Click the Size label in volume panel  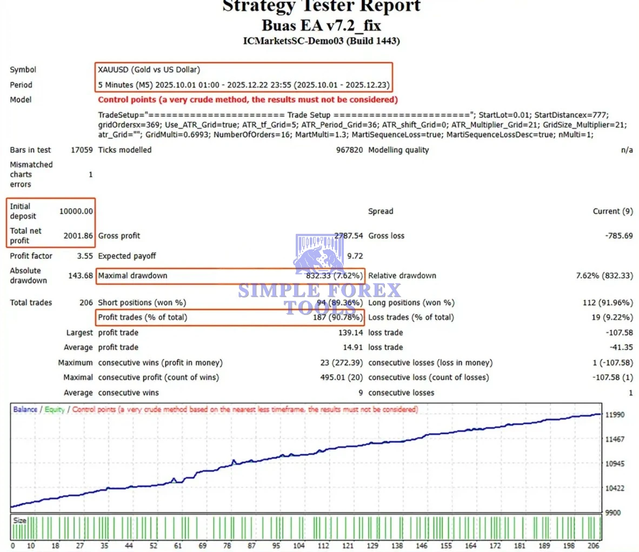19,520
